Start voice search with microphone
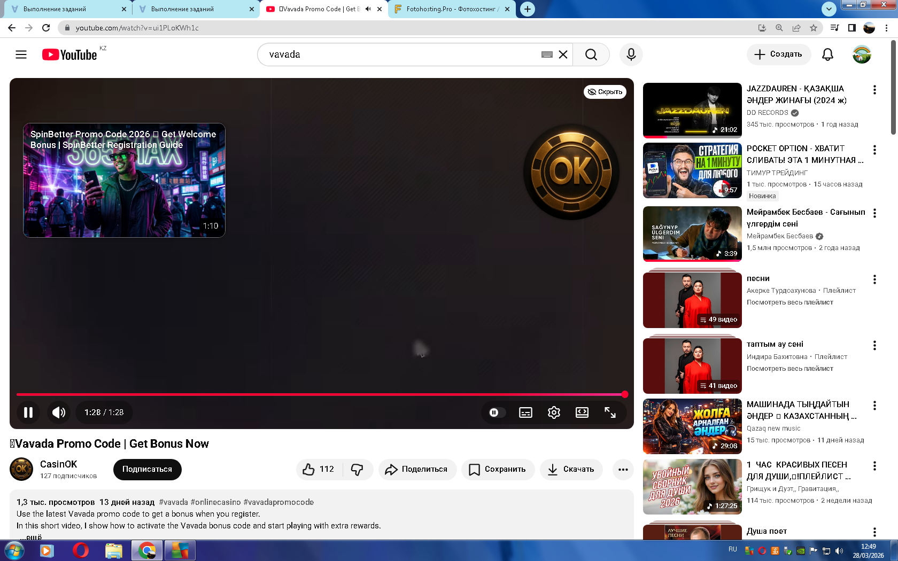The width and height of the screenshot is (898, 561). 631,54
